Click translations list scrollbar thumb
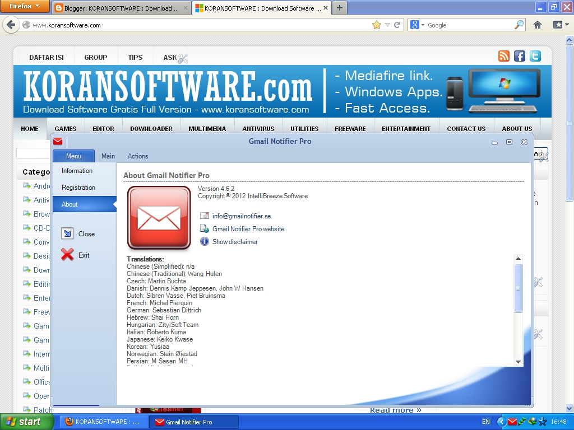The image size is (574, 430). point(518,288)
